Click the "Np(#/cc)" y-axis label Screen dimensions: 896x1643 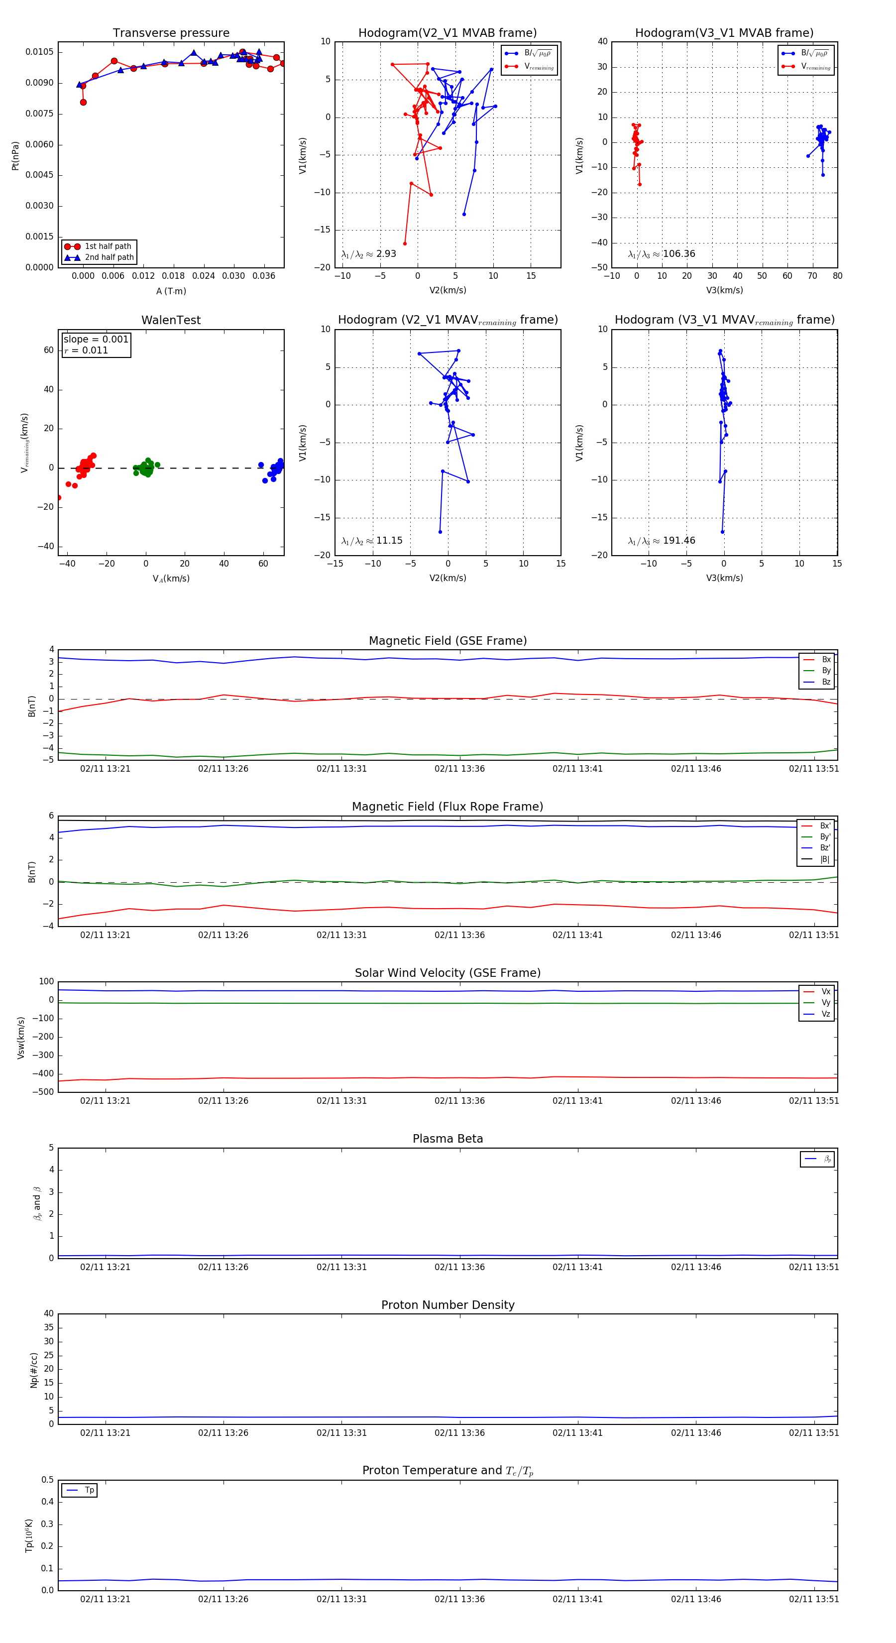[34, 1369]
